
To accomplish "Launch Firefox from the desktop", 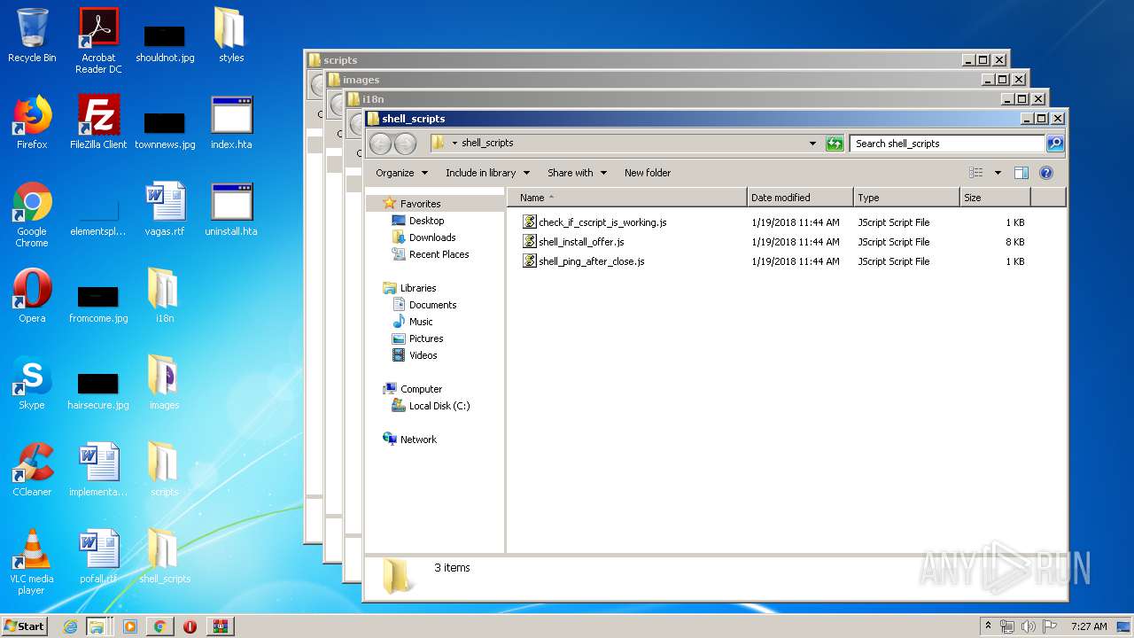I will click(32, 122).
